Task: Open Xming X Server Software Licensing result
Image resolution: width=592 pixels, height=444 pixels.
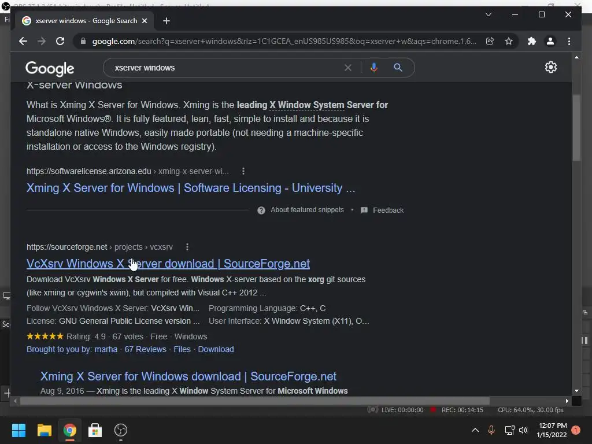Action: click(191, 188)
